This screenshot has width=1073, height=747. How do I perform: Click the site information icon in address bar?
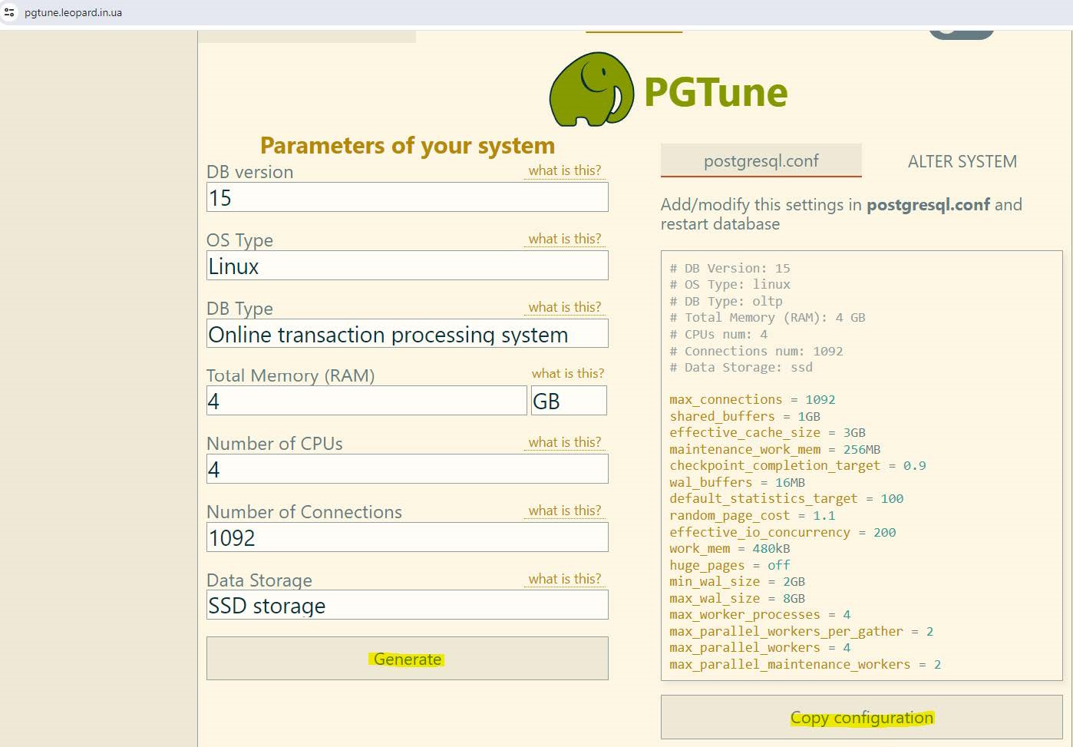point(9,12)
